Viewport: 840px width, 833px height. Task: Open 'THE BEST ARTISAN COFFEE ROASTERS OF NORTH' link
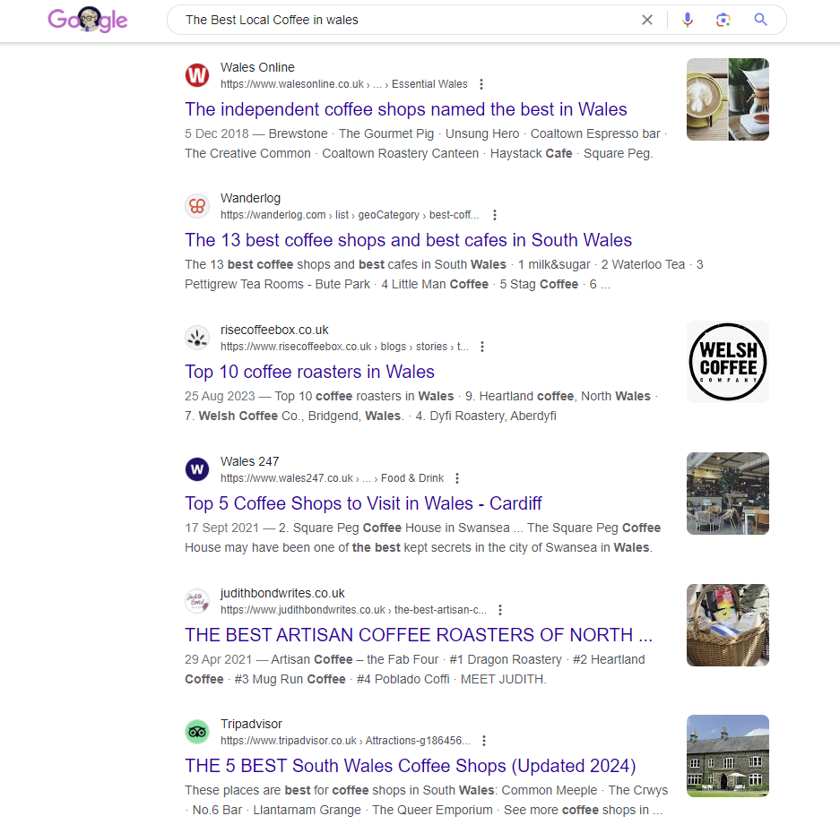click(419, 635)
